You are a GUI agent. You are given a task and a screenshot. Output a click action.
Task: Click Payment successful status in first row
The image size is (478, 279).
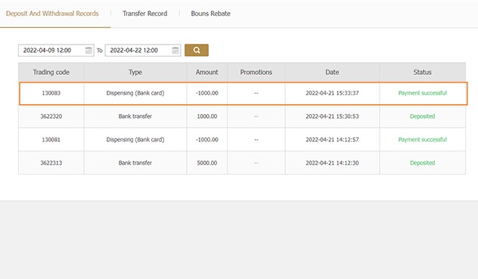(x=423, y=93)
